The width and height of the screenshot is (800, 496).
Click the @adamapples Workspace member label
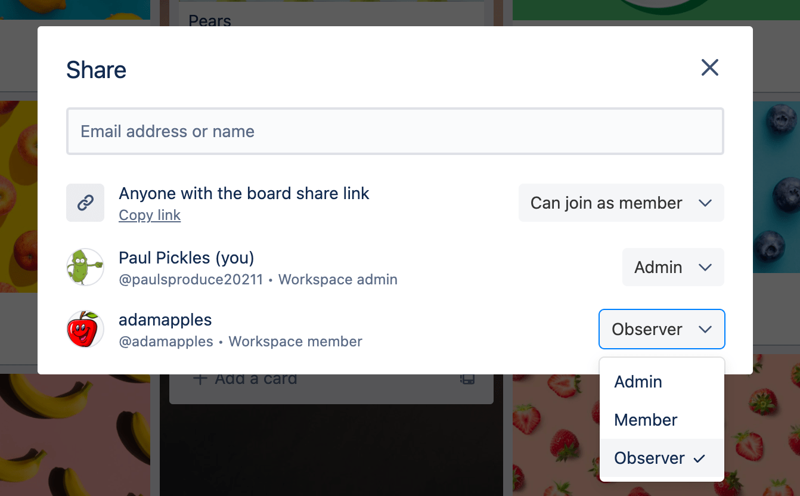tap(240, 341)
